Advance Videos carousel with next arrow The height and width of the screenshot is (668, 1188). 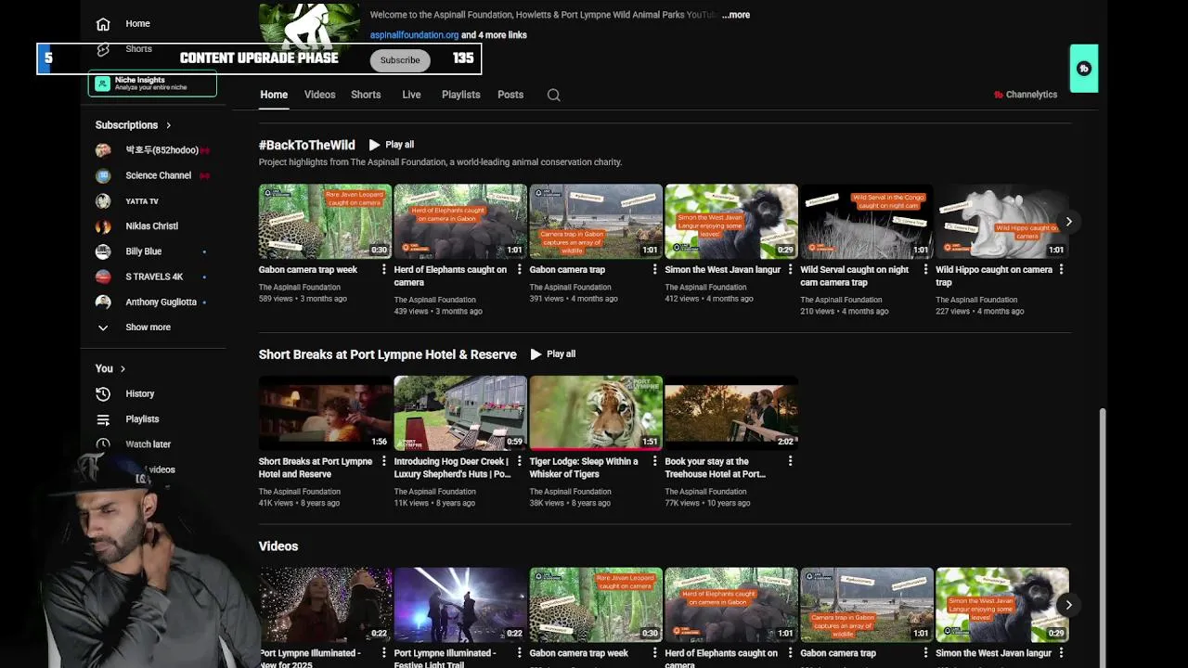[x=1068, y=605]
